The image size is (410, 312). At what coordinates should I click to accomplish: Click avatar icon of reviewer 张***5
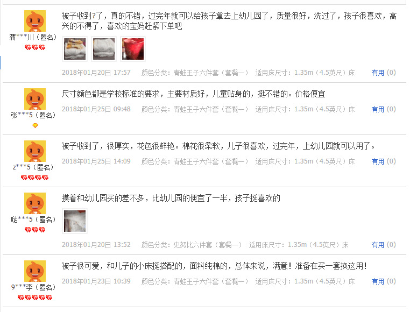35,99
